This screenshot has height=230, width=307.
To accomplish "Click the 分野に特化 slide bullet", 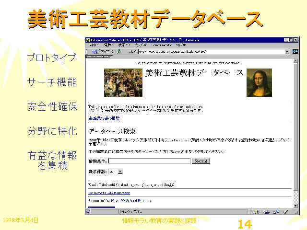I will pos(52,131).
